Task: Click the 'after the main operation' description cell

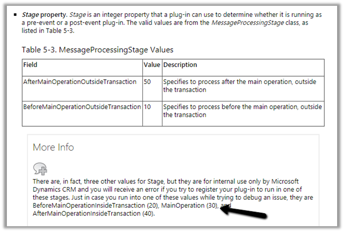Action: [242, 86]
